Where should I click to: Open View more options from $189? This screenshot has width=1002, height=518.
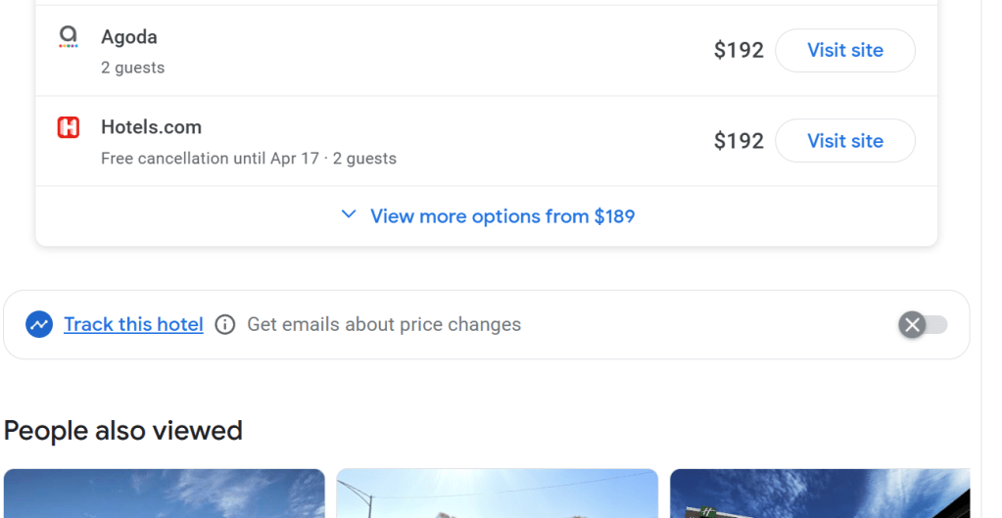click(501, 216)
